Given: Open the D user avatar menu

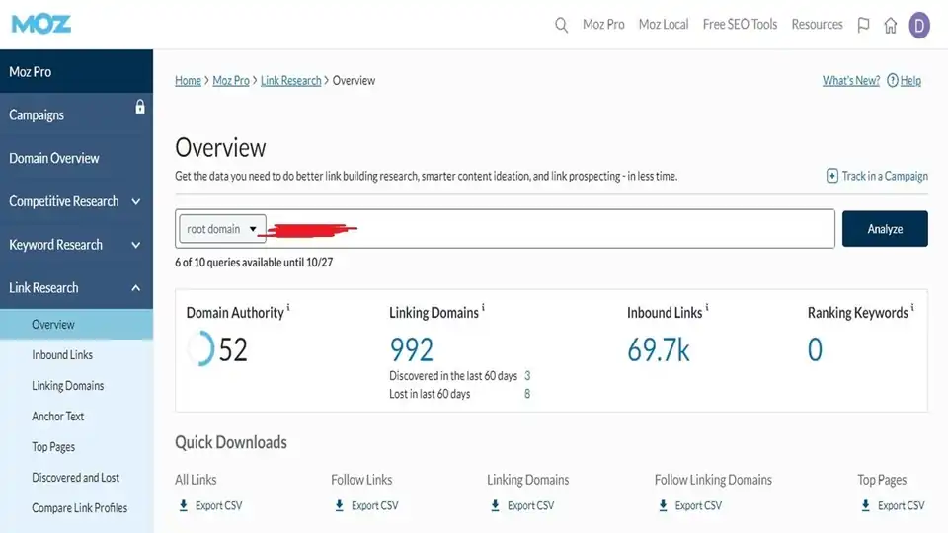Looking at the screenshot, I should point(919,26).
